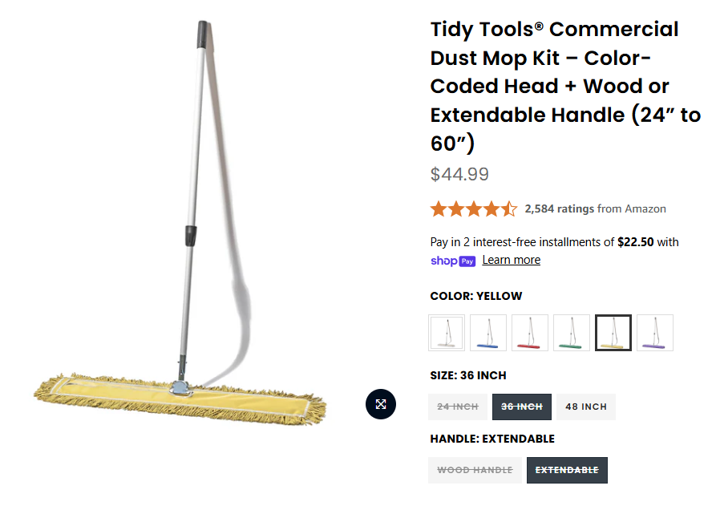Click the $22.50 installment amount

pyautogui.click(x=636, y=241)
